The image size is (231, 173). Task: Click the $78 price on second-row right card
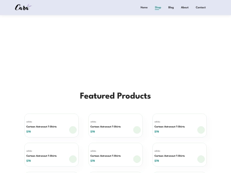click(157, 161)
